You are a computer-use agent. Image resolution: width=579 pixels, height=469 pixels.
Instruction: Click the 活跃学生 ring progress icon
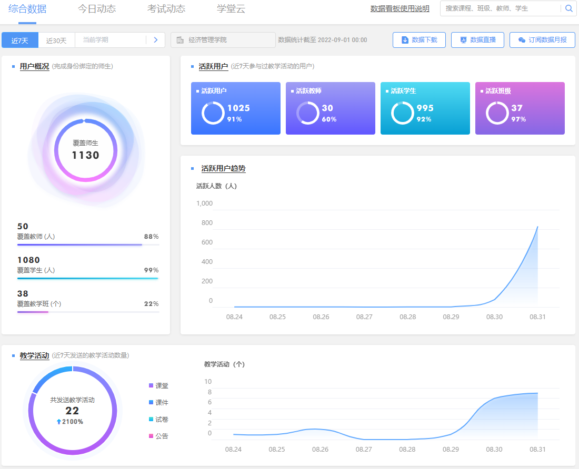tap(402, 113)
